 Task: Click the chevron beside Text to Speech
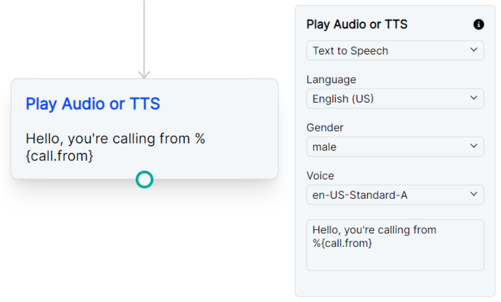point(473,50)
